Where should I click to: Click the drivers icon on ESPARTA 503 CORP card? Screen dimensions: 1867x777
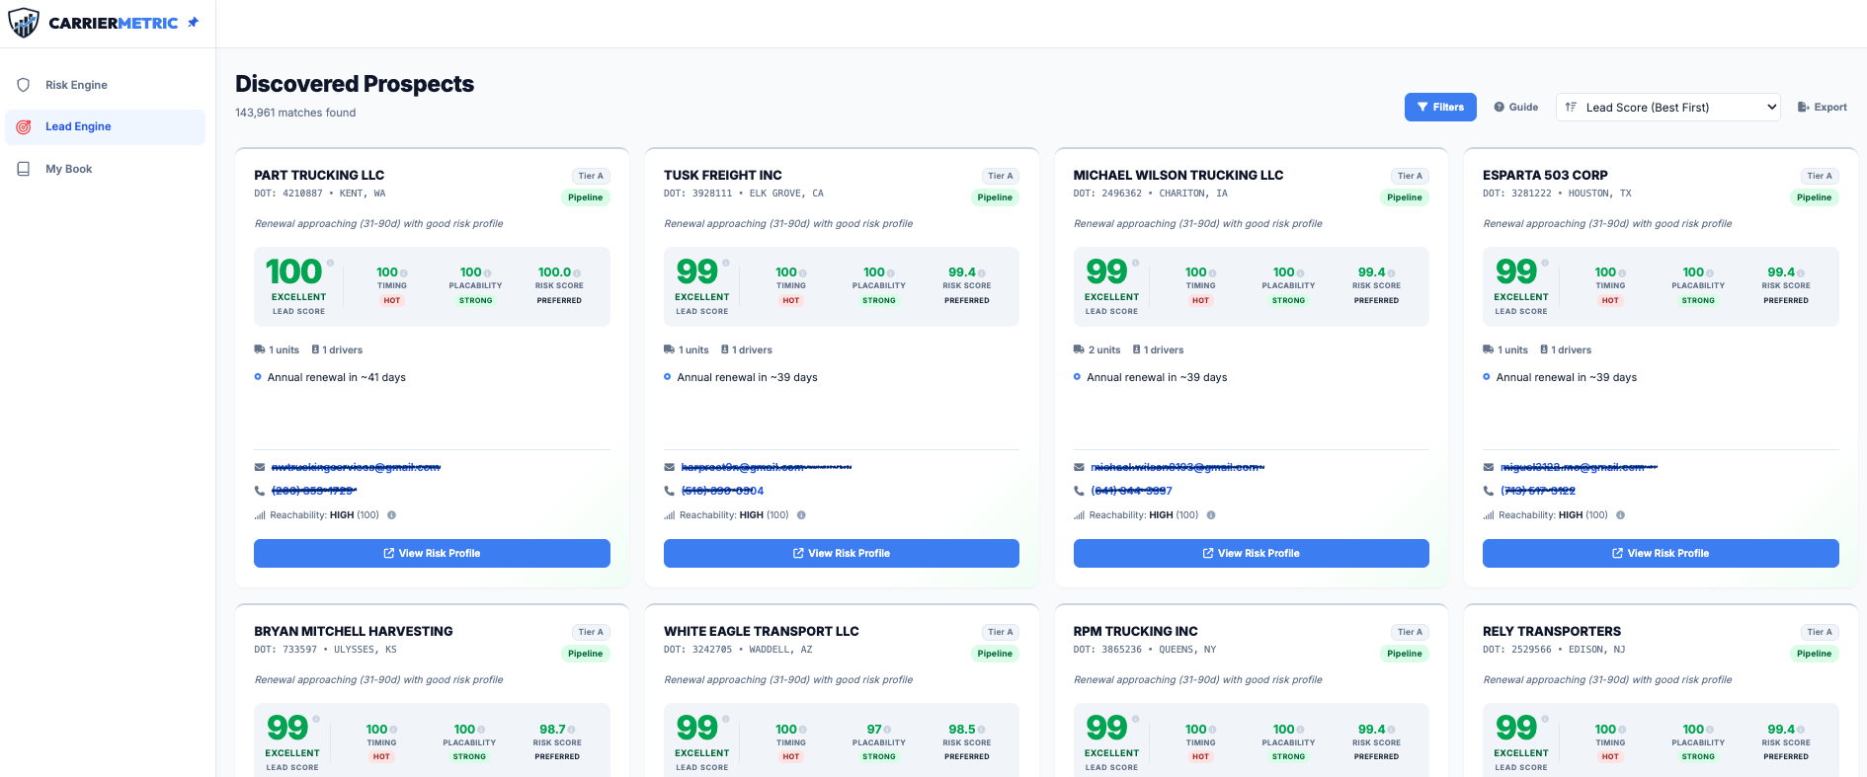[x=1544, y=350]
